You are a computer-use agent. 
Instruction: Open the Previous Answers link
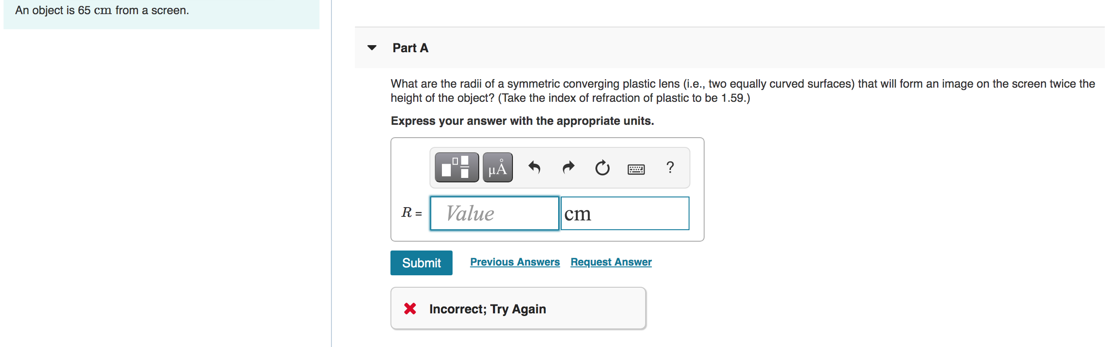515,262
